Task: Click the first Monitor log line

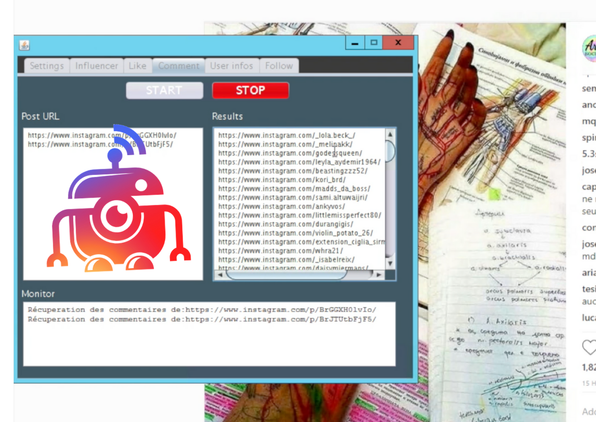Action: 202,310
